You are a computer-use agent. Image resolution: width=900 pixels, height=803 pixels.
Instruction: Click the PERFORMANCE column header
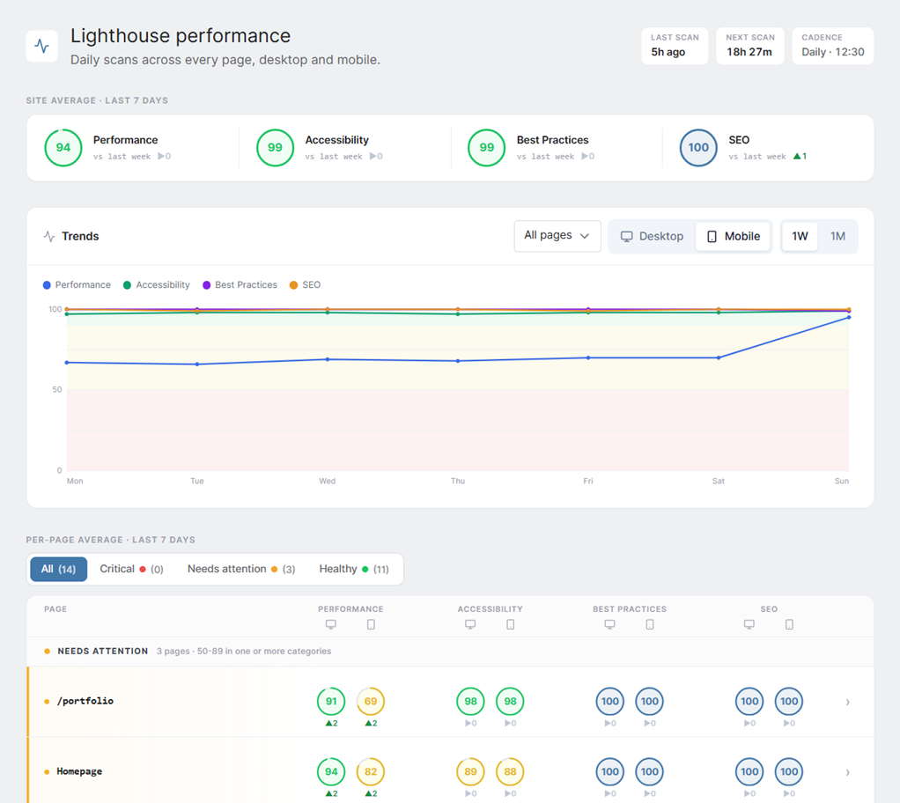(350, 609)
